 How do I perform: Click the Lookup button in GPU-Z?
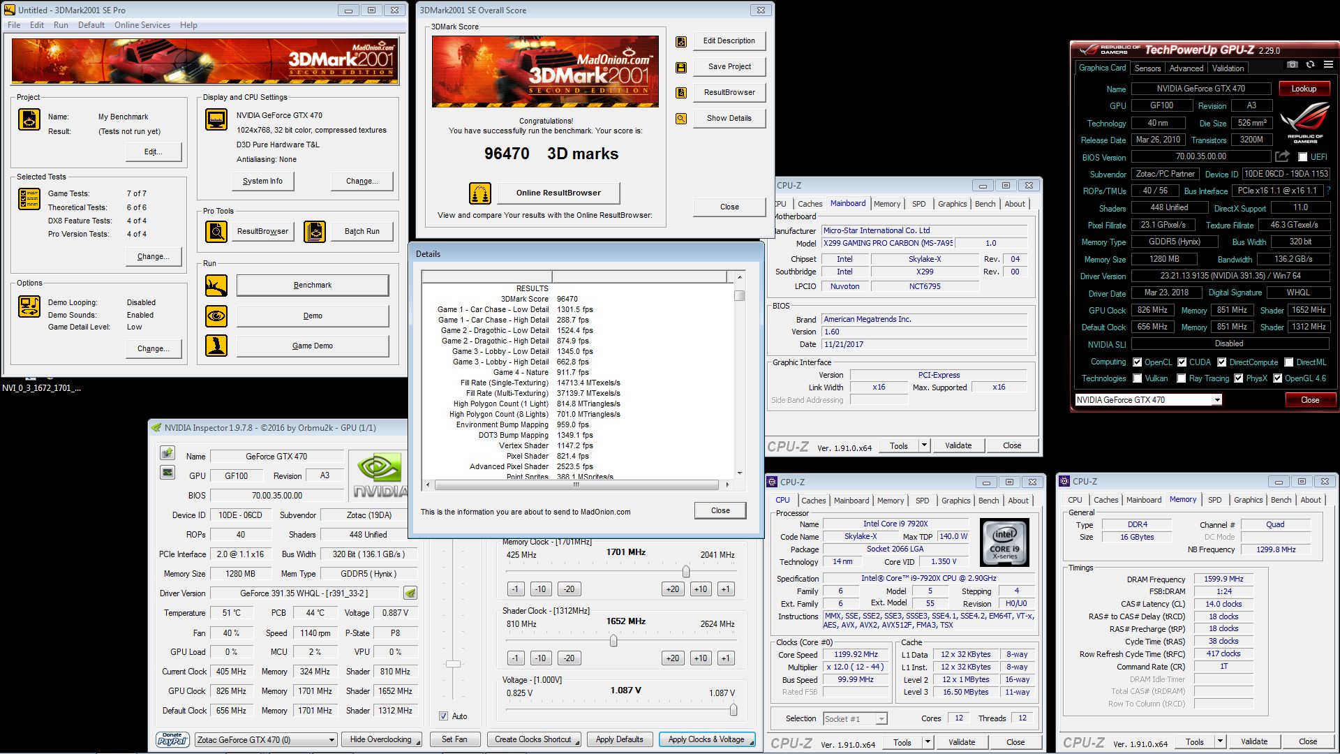pos(1304,89)
